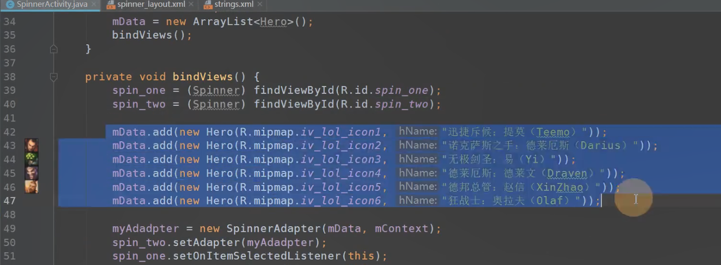Click the XML file icon on strings.xml tab

click(x=207, y=5)
